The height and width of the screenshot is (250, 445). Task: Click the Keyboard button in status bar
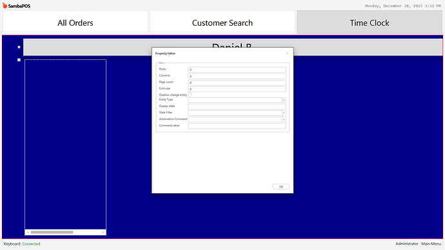pos(12,244)
